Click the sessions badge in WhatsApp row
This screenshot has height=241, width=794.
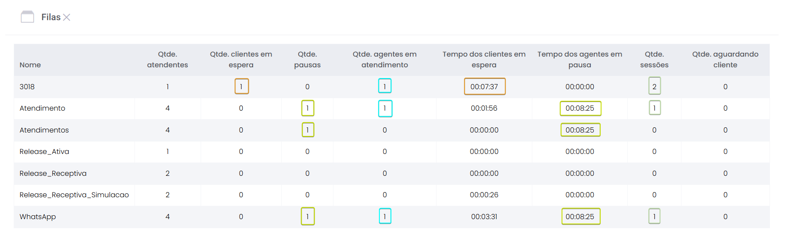click(654, 217)
